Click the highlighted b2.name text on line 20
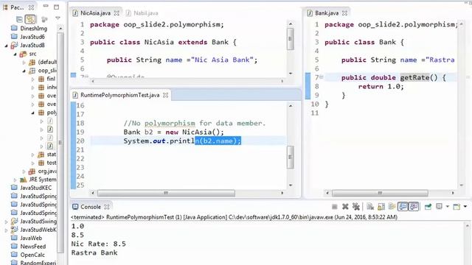The height and width of the screenshot is (265, 472). [x=218, y=141]
